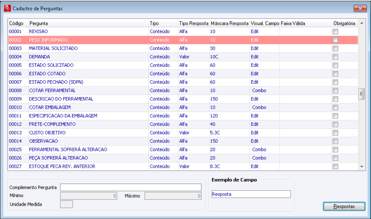Select the ESTADO SOLICITADO row
The width and height of the screenshot is (371, 219).
pos(183,65)
